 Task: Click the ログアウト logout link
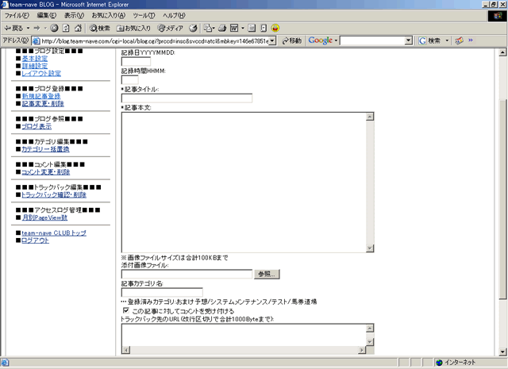[35, 240]
